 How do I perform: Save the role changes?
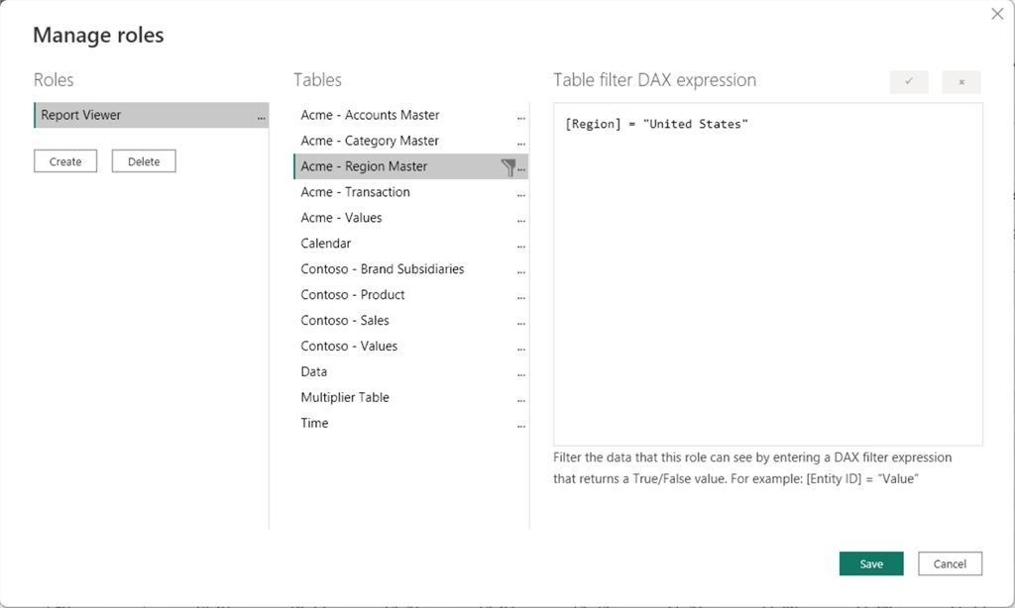click(x=871, y=563)
